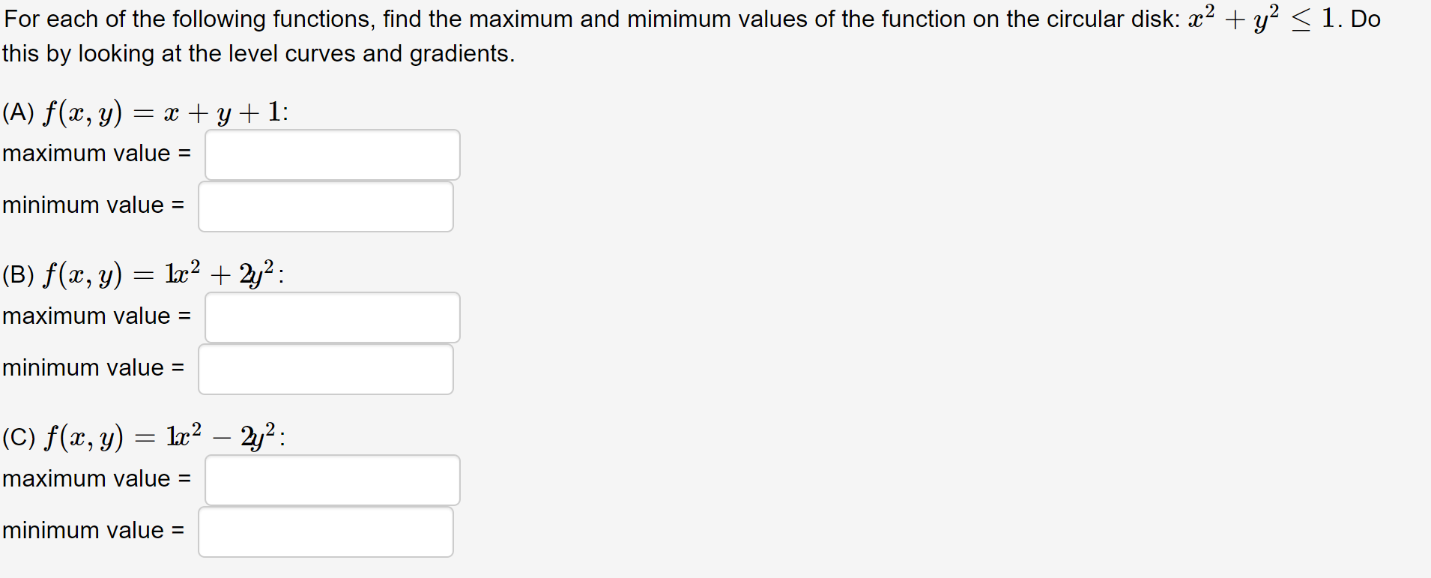
Task: Click the minimum value input field for part (C)
Action: 325,532
